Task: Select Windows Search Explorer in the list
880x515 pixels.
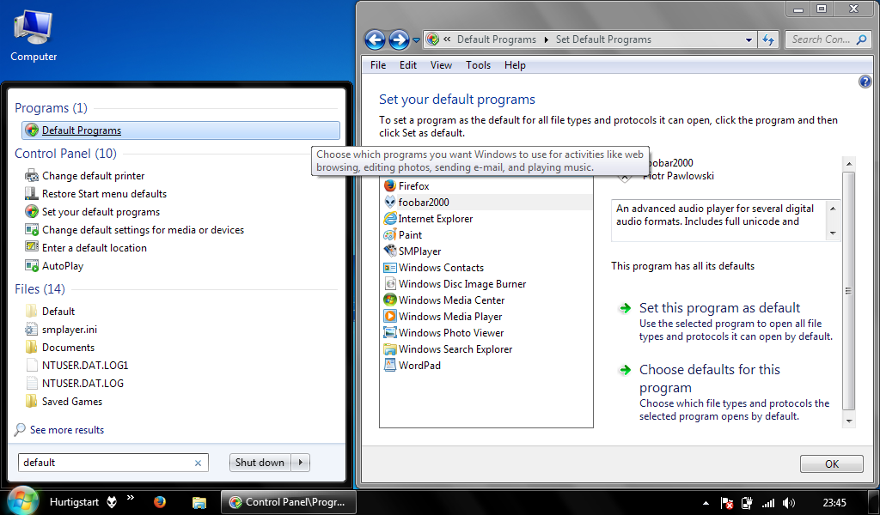Action: 449,348
